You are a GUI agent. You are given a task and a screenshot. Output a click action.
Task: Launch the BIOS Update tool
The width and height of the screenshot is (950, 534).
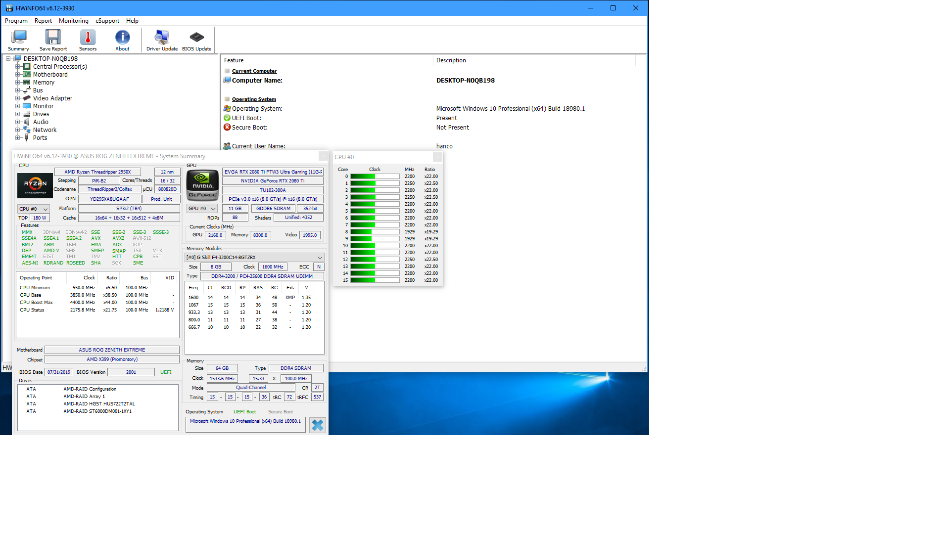(x=196, y=40)
